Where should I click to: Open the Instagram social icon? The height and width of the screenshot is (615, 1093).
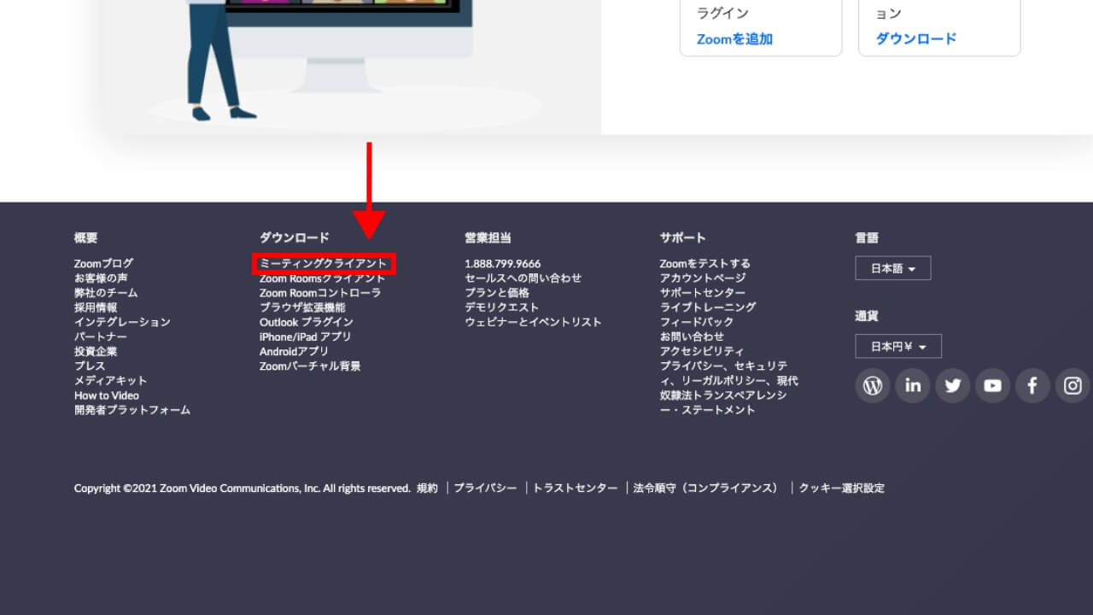1073,386
